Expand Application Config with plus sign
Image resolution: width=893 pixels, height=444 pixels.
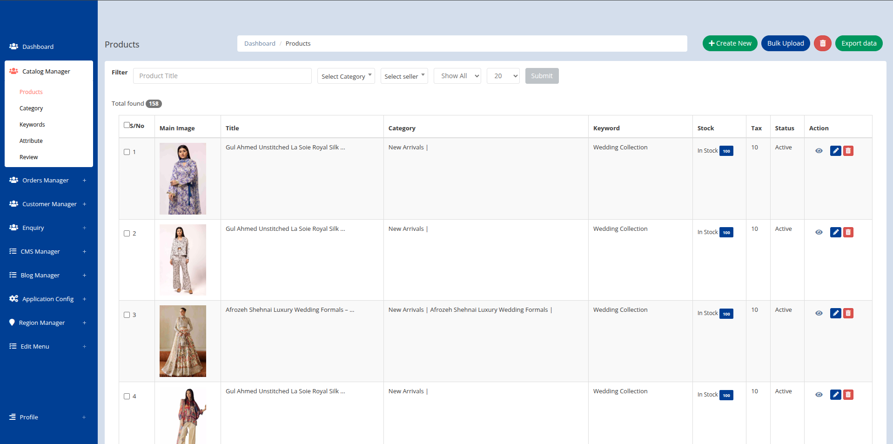[x=84, y=299]
